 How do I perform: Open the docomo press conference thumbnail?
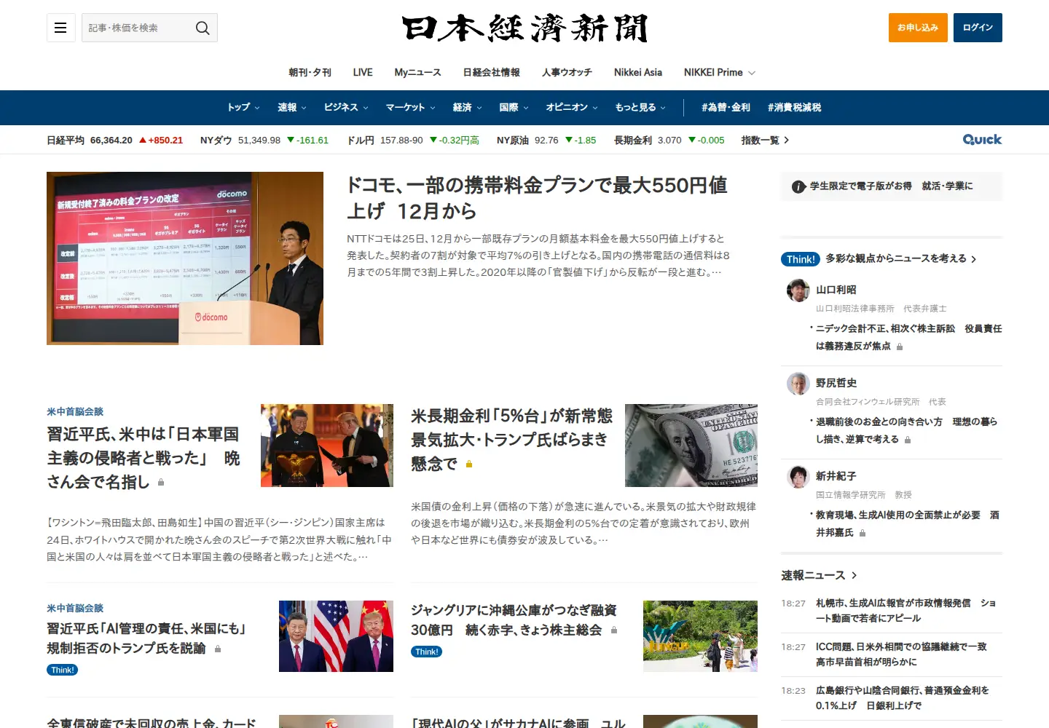185,258
